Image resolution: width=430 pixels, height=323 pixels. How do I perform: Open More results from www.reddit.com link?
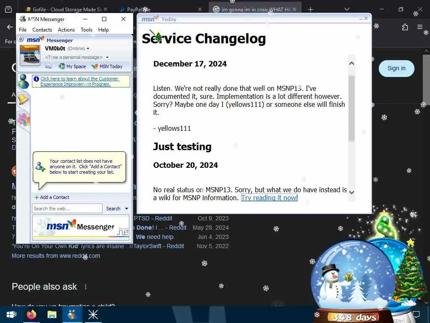(56, 256)
